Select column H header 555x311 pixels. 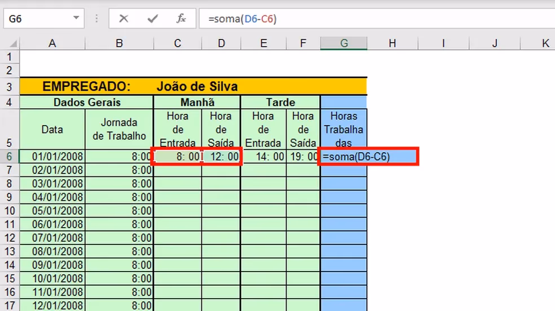pyautogui.click(x=392, y=43)
